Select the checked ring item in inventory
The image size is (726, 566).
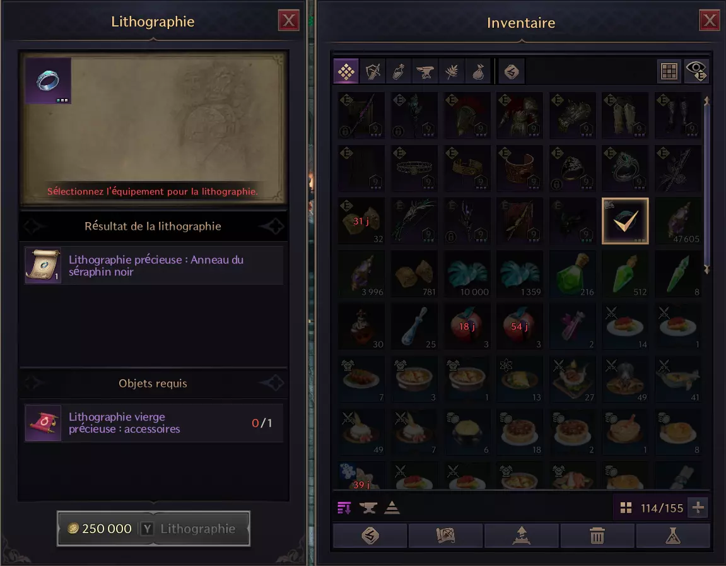click(x=625, y=221)
